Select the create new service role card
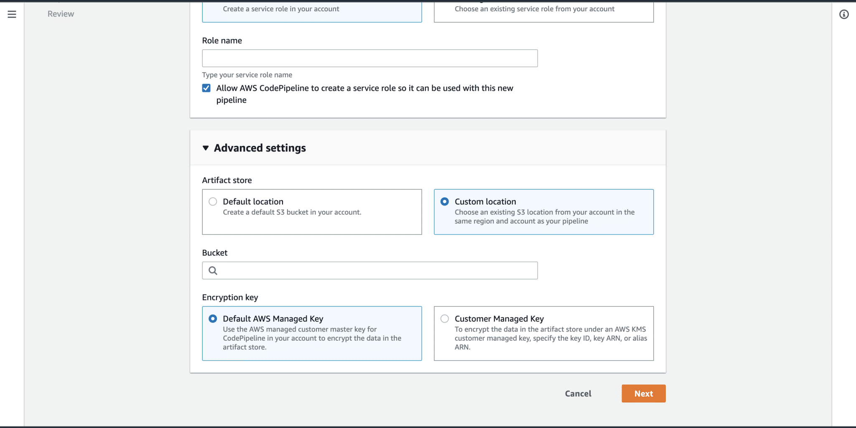Image resolution: width=856 pixels, height=428 pixels. click(x=312, y=9)
